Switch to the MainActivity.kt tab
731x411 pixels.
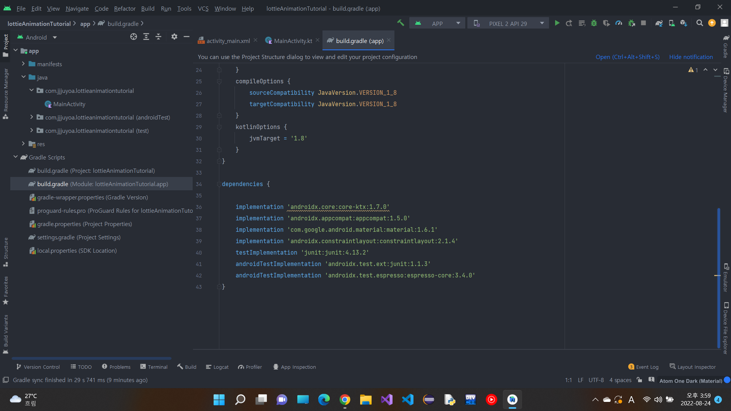[x=292, y=41]
